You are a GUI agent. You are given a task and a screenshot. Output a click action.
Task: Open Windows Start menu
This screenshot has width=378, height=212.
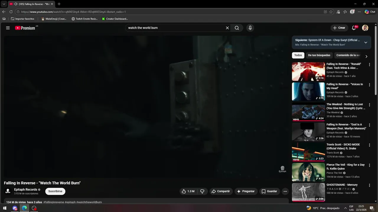tap(5, 208)
